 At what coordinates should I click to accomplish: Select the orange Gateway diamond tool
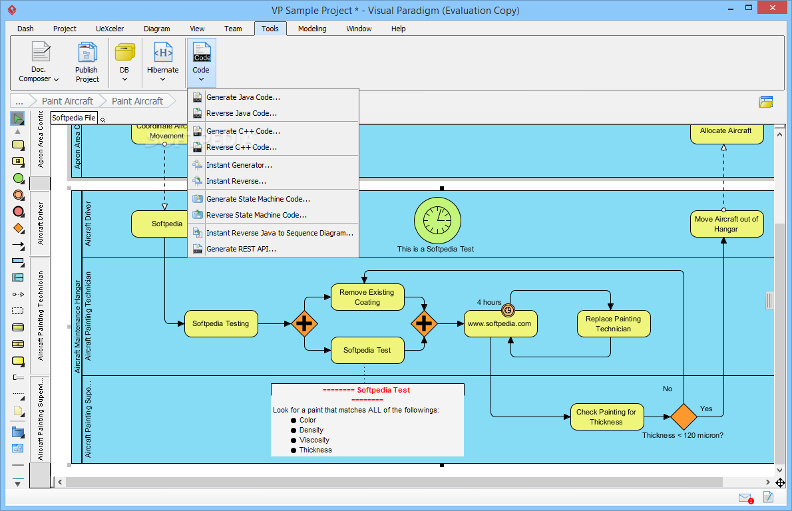(x=18, y=228)
